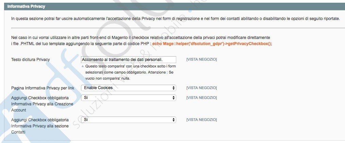Click up-down arrows icon on Creazione Account select
The image size is (345, 143).
174,98
